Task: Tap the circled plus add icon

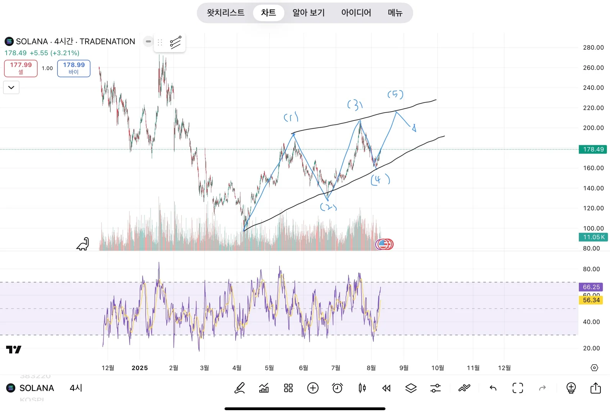Action: [313, 388]
